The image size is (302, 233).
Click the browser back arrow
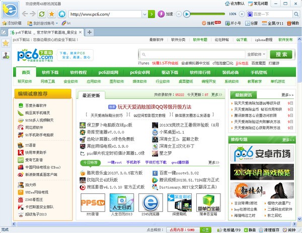click(x=25, y=14)
